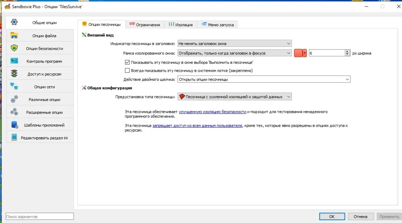Screen dimensions: 402x223
Task: Click the Отмена button
Action: point(360,217)
